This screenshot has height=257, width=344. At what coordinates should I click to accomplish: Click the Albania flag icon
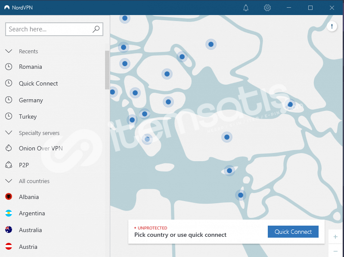tap(9, 196)
